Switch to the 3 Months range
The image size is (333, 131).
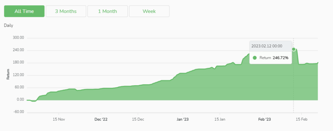pos(66,11)
